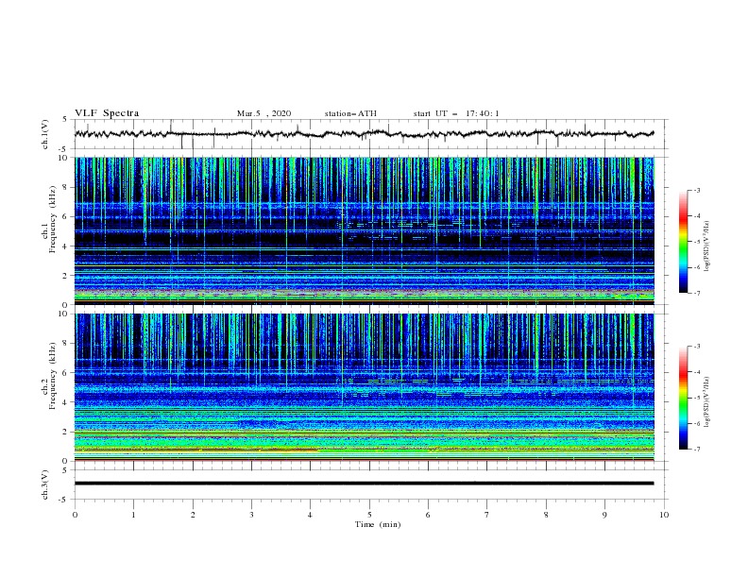Screen dimensions: 748x578
Task: Click the "ch.1 Frequency (kHz)" axis label
Action: click(x=49, y=219)
